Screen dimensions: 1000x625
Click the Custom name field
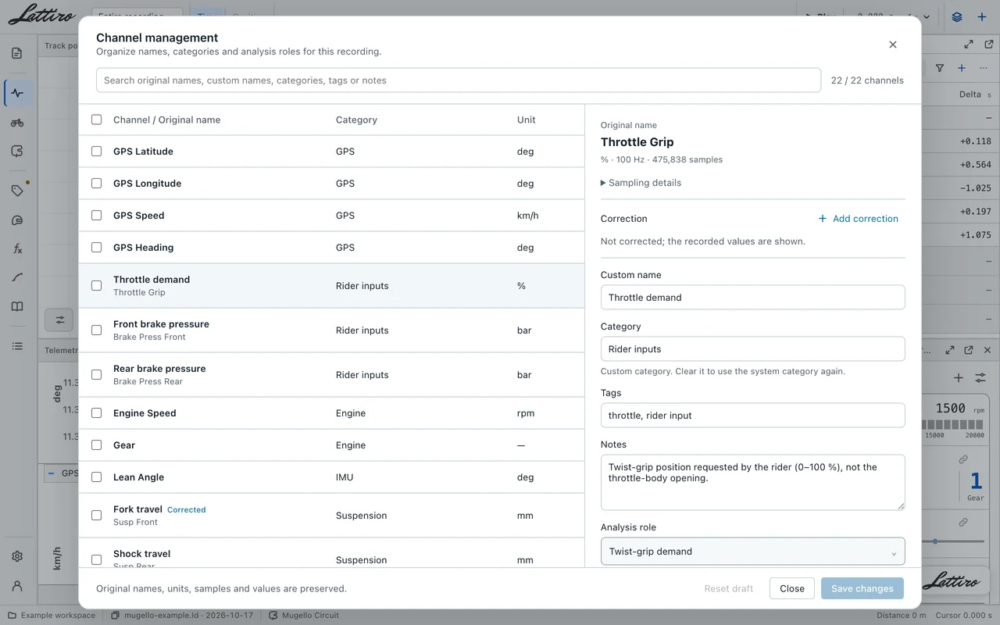point(752,298)
